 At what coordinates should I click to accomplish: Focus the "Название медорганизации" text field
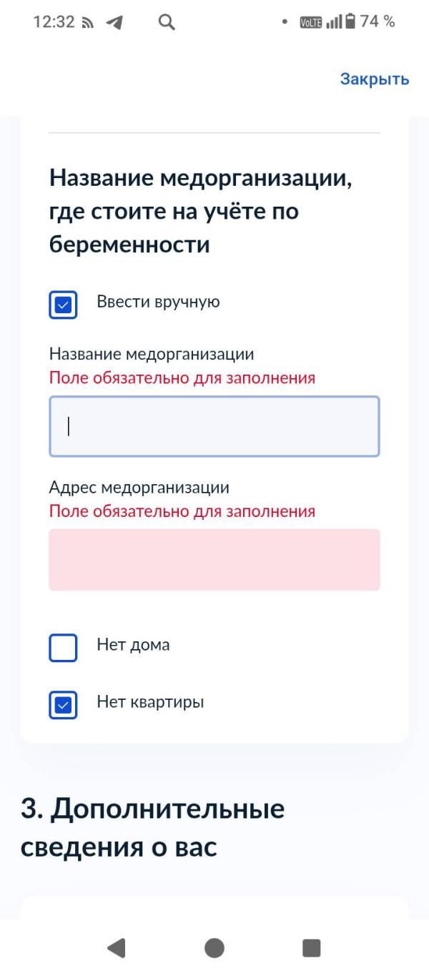pos(214,426)
